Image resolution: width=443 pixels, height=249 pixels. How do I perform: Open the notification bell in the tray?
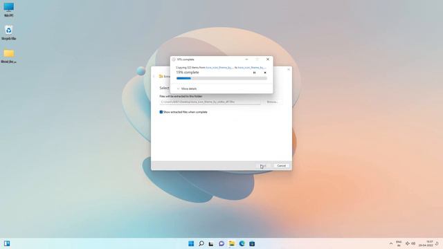437,243
